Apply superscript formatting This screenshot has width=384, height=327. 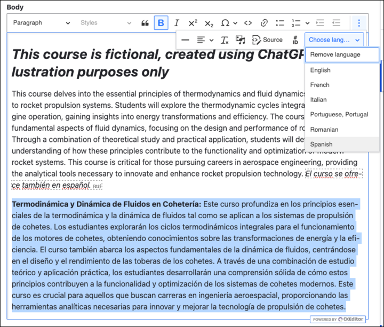(193, 23)
